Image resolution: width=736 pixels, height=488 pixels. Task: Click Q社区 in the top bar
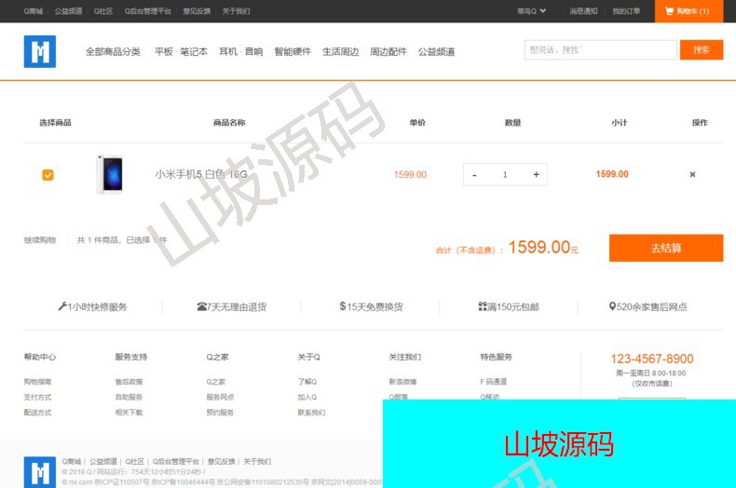(x=103, y=11)
